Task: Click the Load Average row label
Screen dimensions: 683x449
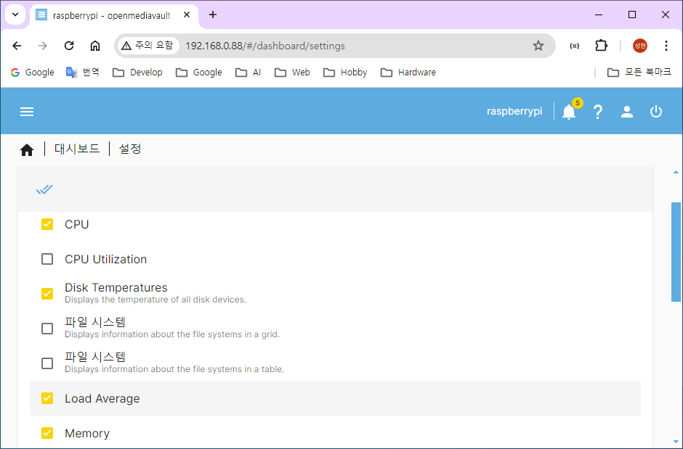Action: pyautogui.click(x=102, y=398)
